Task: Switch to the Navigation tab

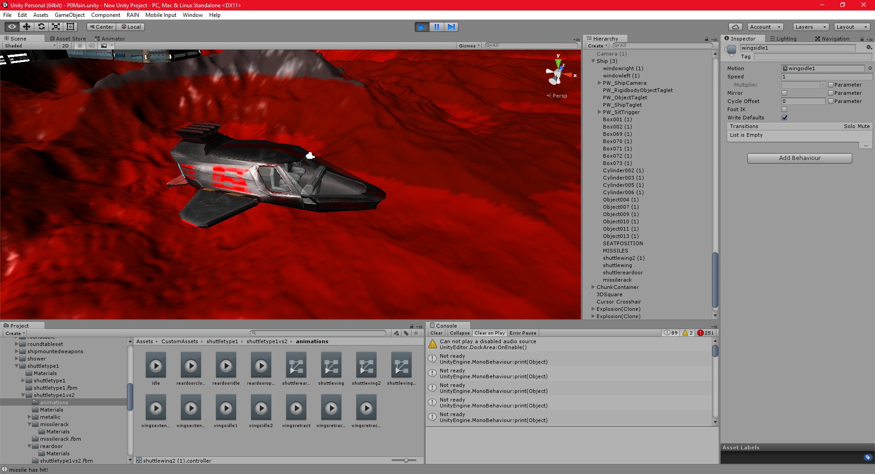Action: pyautogui.click(x=832, y=39)
